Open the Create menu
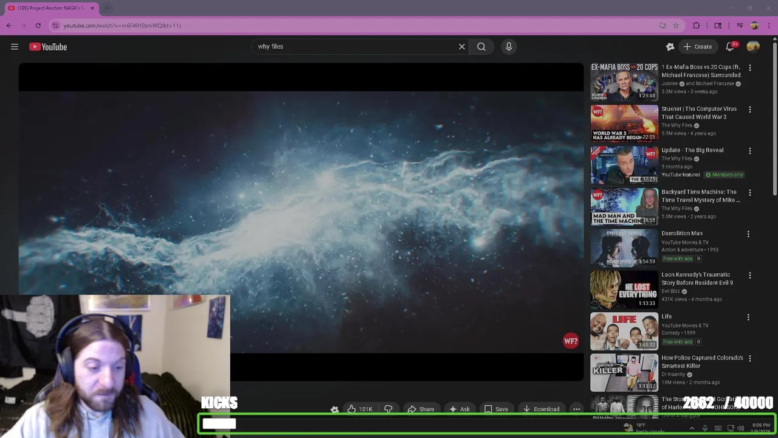778x438 pixels. pos(697,47)
